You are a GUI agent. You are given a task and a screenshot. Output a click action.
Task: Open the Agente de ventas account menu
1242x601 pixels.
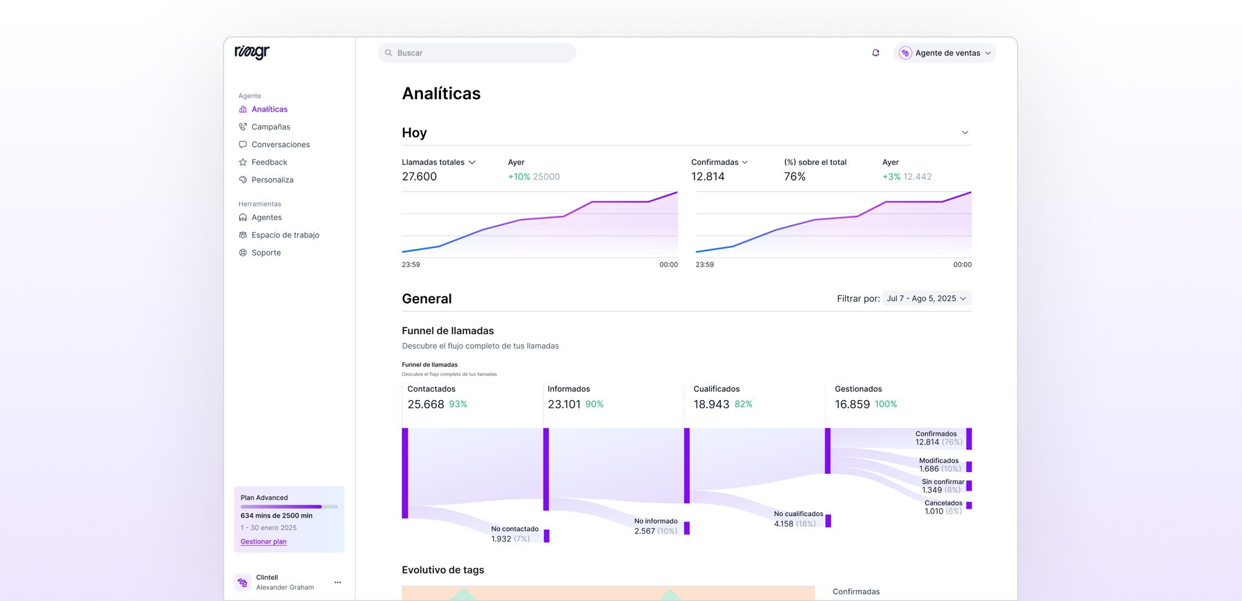[x=944, y=53]
